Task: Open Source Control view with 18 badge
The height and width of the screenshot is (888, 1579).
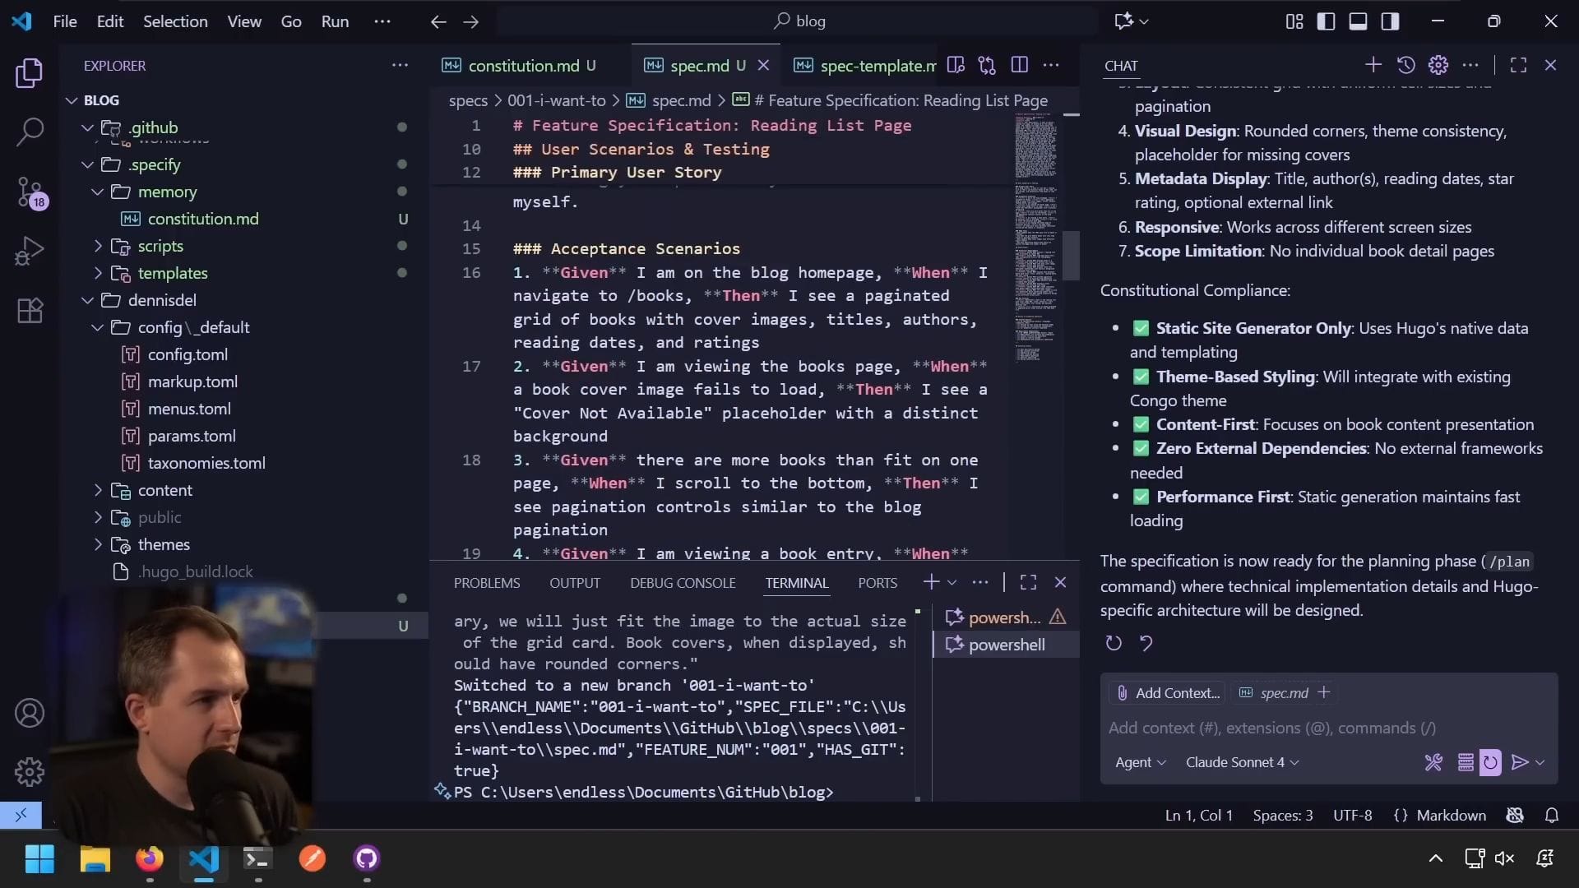Action: [30, 192]
